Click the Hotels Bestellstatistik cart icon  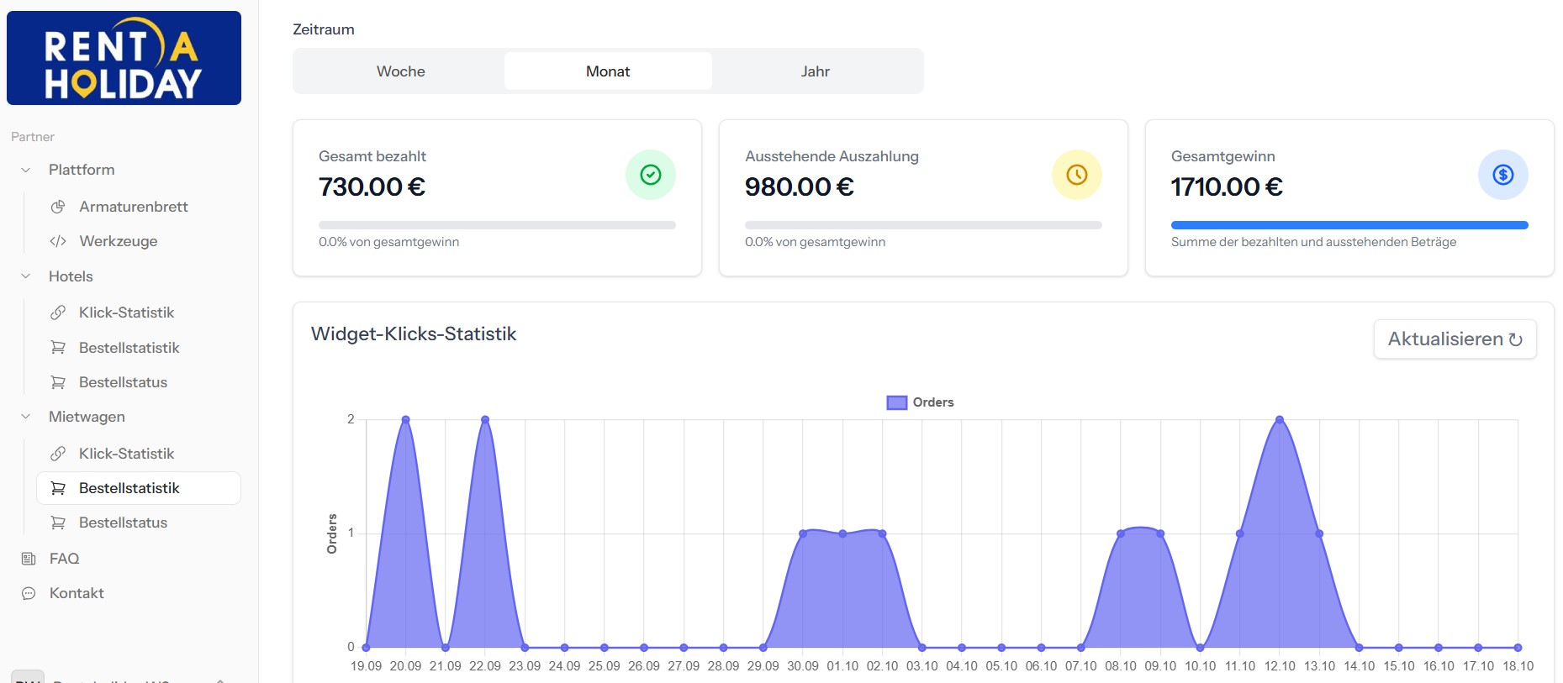[x=58, y=348]
